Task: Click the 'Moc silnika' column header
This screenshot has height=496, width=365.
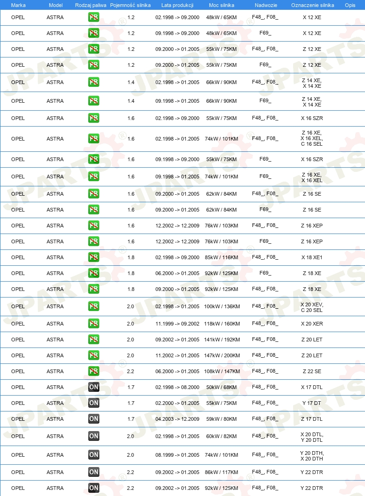Action: click(x=222, y=5)
